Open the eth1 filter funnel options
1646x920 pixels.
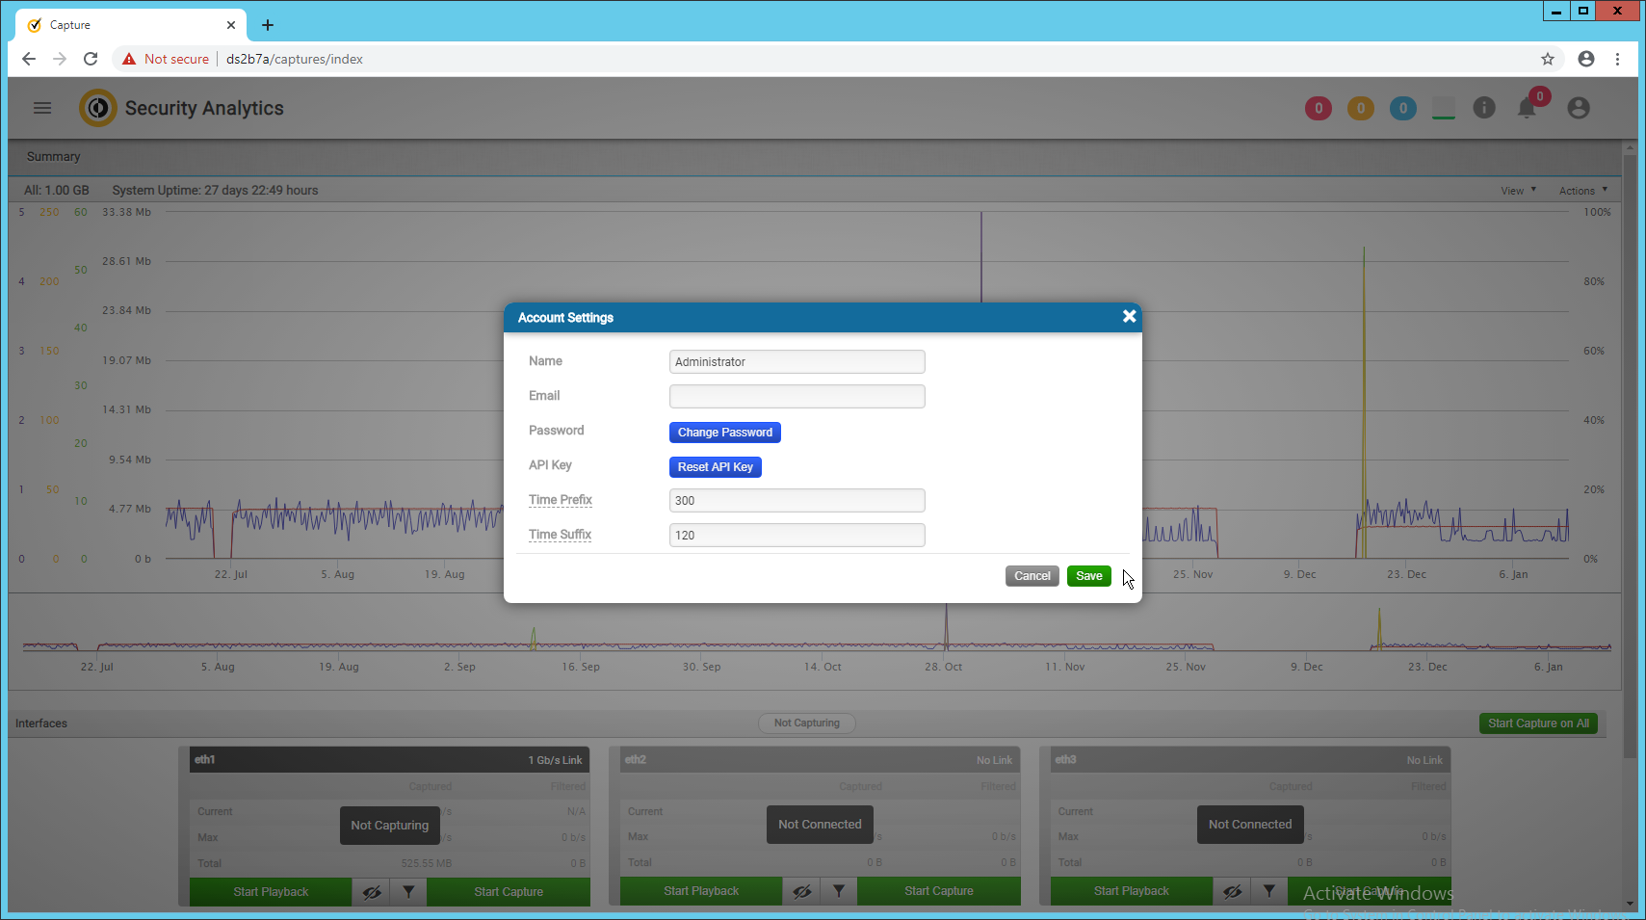pyautogui.click(x=408, y=892)
